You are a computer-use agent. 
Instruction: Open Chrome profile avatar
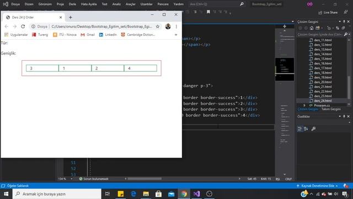click(168, 27)
